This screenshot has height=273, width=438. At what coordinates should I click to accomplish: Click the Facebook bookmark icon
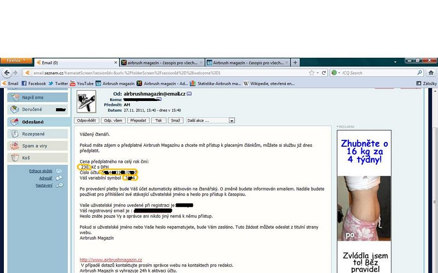click(24, 84)
